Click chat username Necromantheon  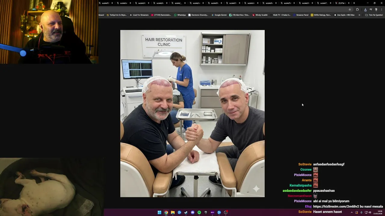(300, 196)
